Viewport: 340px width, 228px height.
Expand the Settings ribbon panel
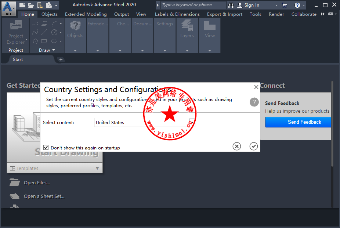pyautogui.click(x=165, y=51)
